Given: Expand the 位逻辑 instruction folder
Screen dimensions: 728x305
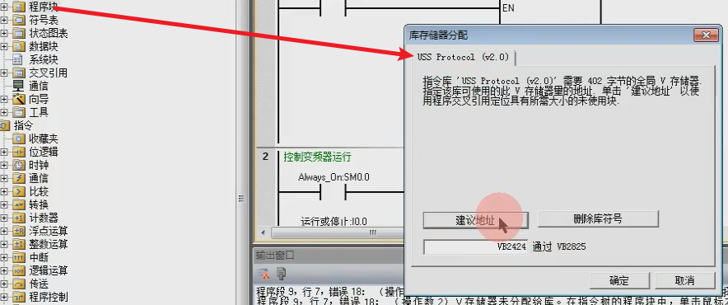Looking at the screenshot, I should (5, 152).
